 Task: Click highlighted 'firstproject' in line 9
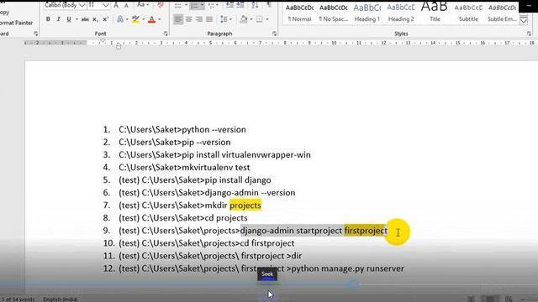click(x=366, y=231)
